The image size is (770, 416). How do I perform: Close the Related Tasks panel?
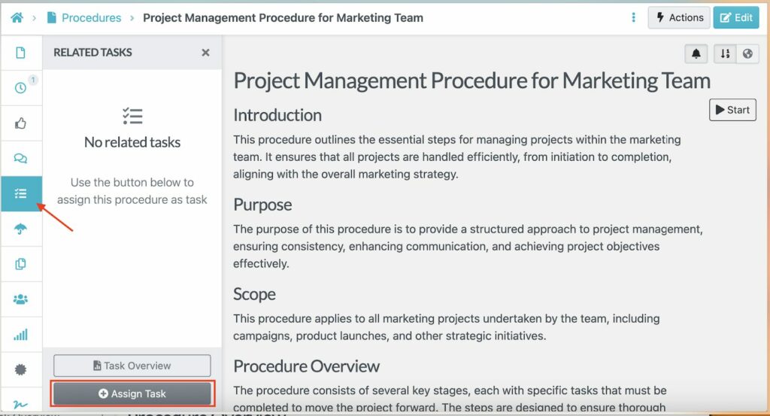205,53
